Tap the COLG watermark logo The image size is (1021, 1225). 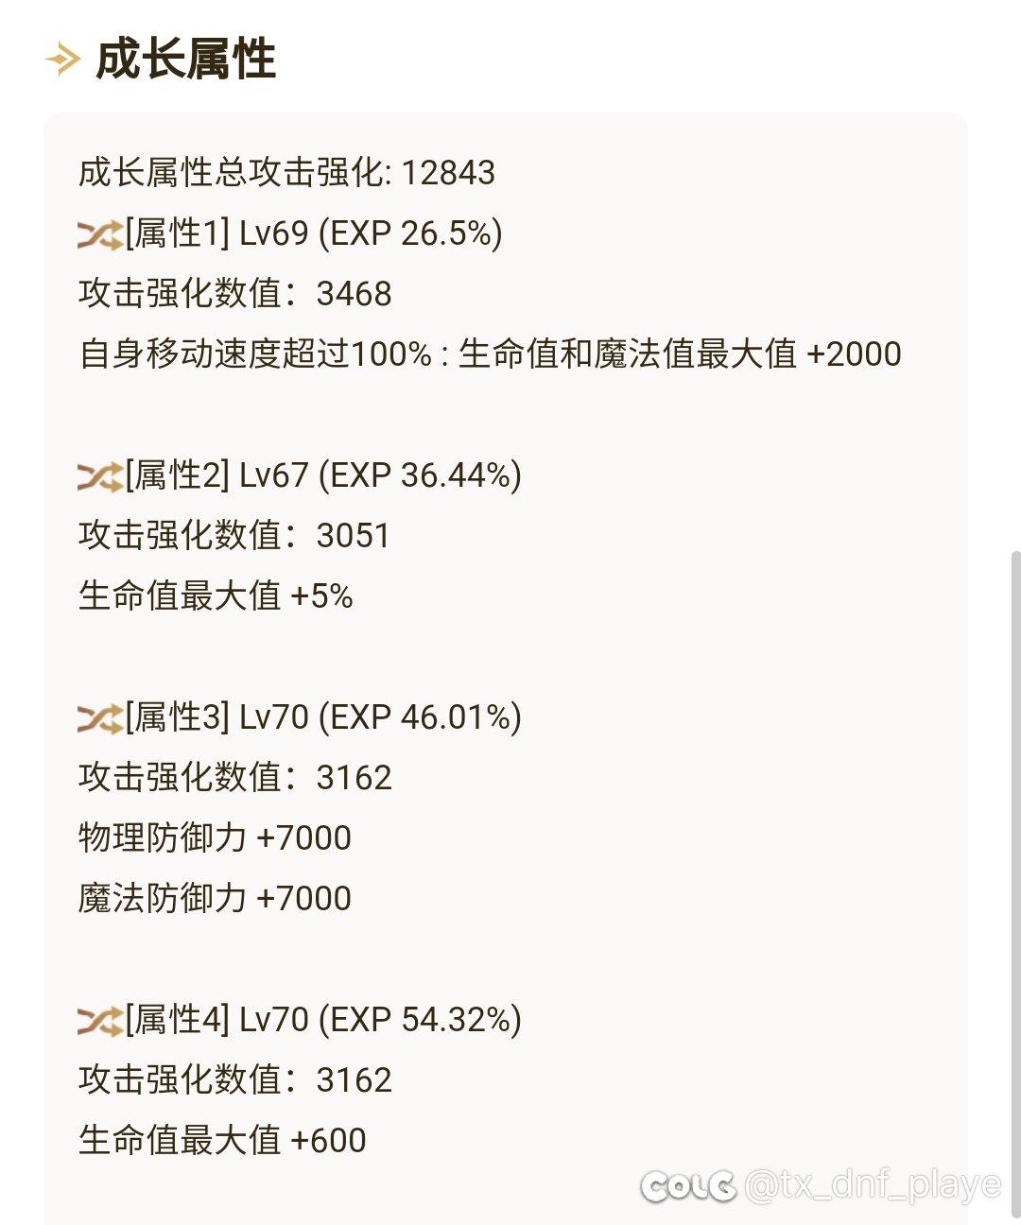(x=688, y=1185)
